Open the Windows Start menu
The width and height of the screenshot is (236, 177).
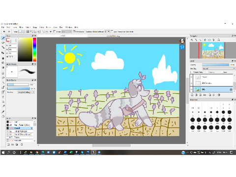tap(3, 152)
